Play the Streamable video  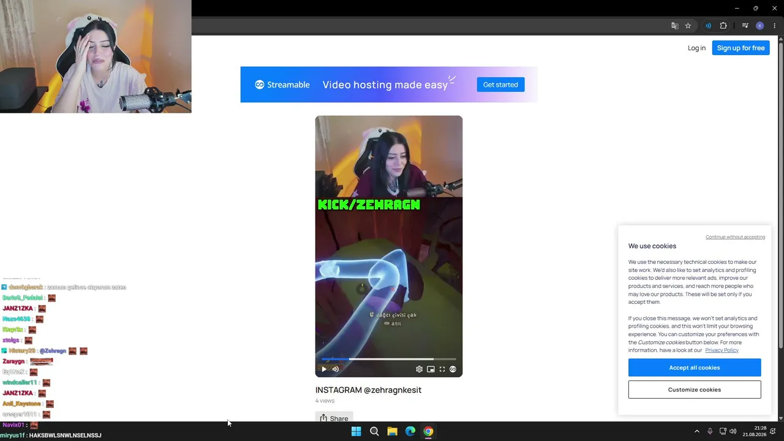pos(324,369)
